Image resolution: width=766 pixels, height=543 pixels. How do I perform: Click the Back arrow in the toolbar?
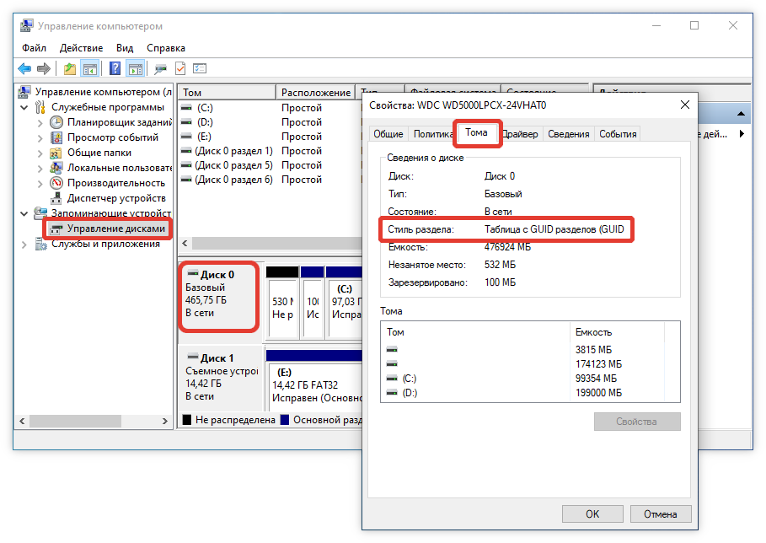coord(24,68)
